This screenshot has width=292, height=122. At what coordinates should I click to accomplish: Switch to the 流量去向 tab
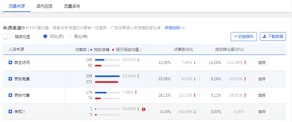72,6
